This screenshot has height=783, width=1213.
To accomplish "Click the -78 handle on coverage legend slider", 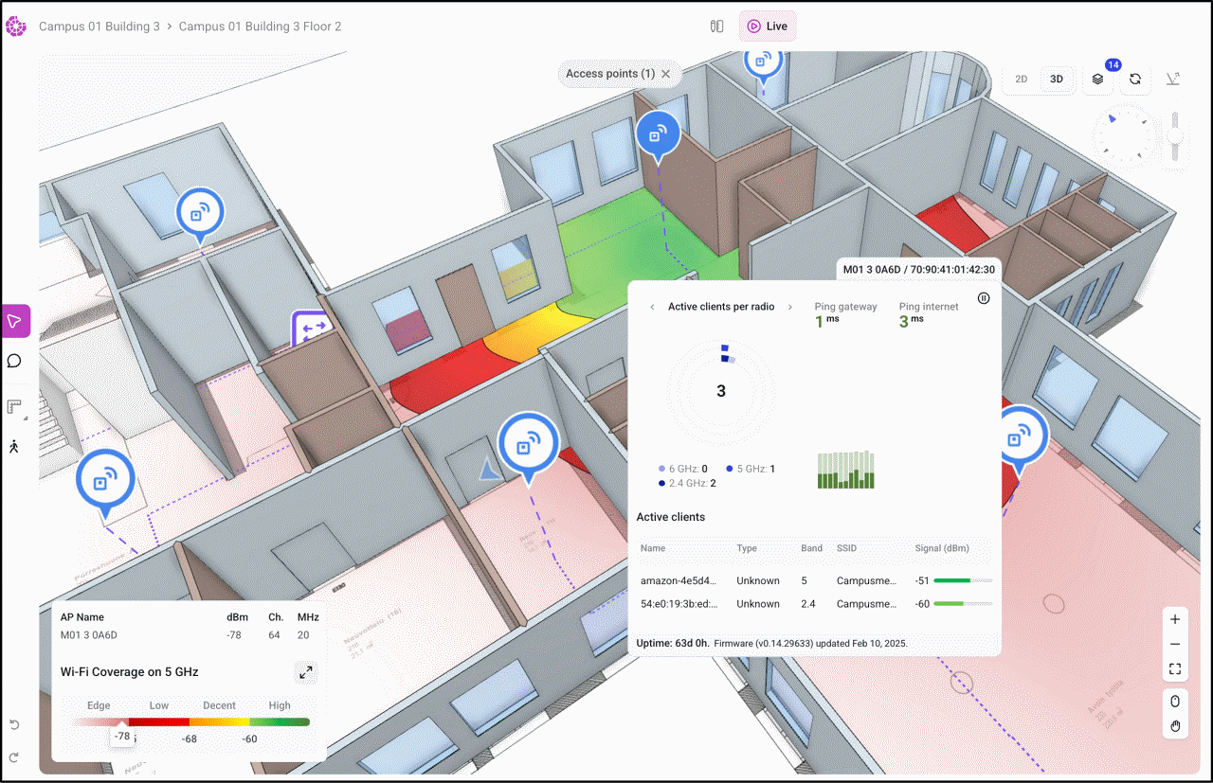I will click(x=122, y=736).
